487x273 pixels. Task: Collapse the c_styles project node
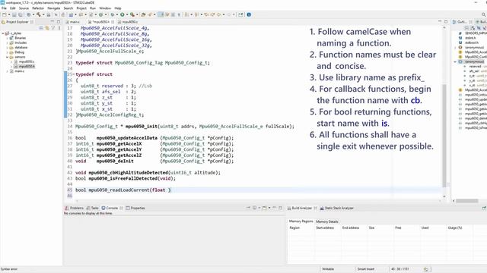3,33
